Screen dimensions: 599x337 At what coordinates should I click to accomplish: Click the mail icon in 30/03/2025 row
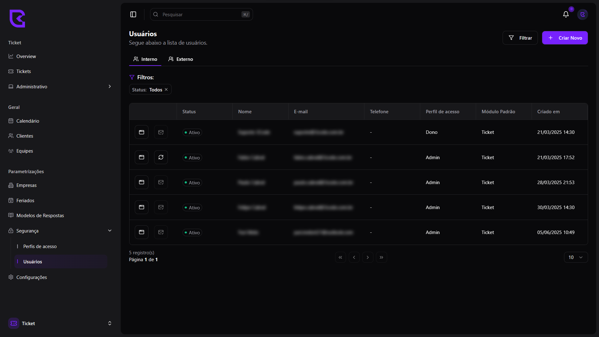click(x=161, y=207)
